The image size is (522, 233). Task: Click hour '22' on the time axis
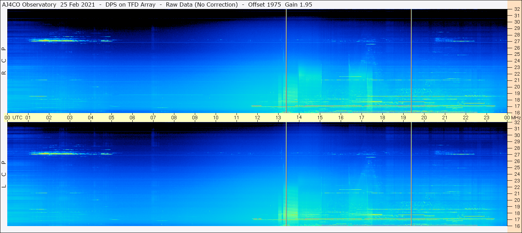point(466,118)
